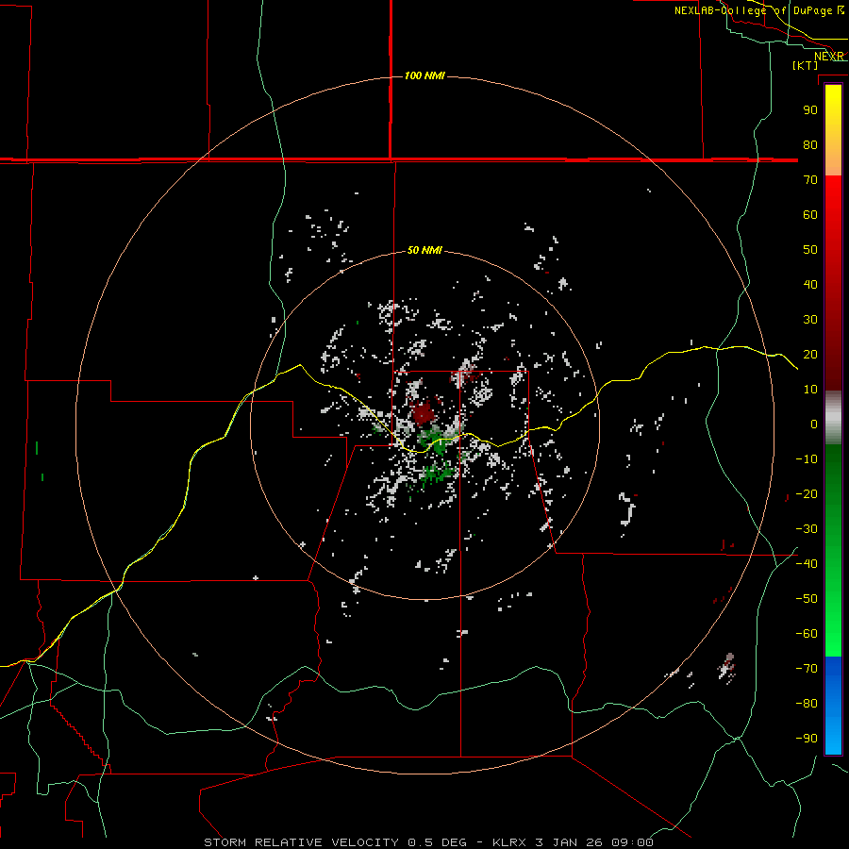Click the gray zero-velocity segment of color bar

click(833, 418)
